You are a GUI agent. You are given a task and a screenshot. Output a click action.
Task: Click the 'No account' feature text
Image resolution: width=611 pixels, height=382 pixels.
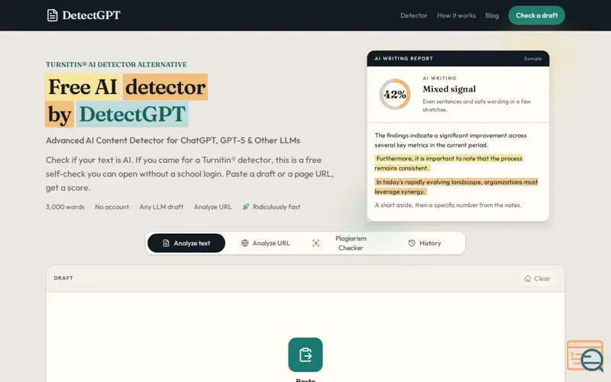point(112,207)
